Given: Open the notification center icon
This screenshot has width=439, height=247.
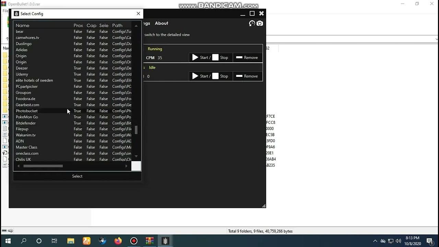Looking at the screenshot, I should pos(429,241).
